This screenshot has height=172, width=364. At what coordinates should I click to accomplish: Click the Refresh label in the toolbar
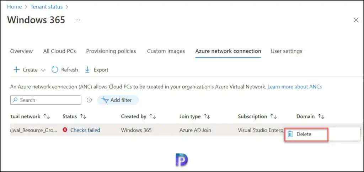pos(70,70)
